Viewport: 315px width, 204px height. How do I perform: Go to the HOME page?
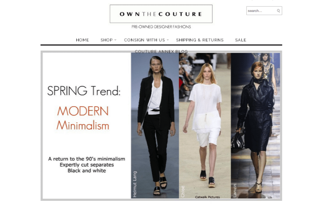pos(82,40)
